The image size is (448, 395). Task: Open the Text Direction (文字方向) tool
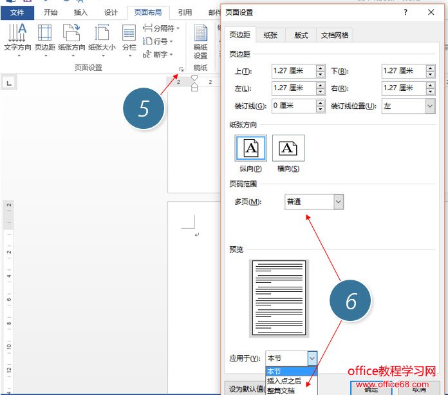pyautogui.click(x=17, y=37)
